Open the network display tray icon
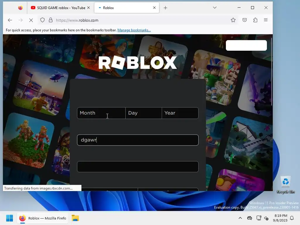 (x=259, y=218)
